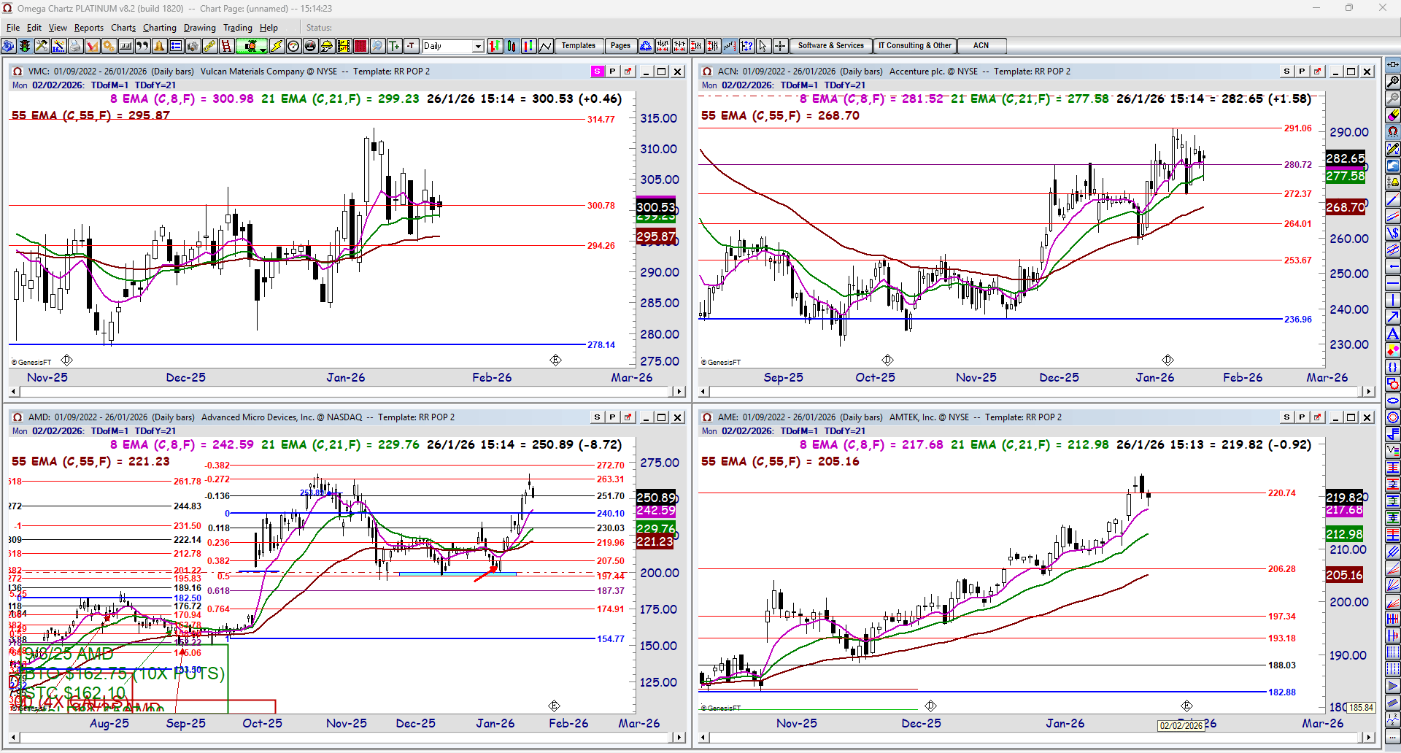Select the ellipse drawing tool
Image resolution: width=1401 pixels, height=753 pixels.
1393,401
